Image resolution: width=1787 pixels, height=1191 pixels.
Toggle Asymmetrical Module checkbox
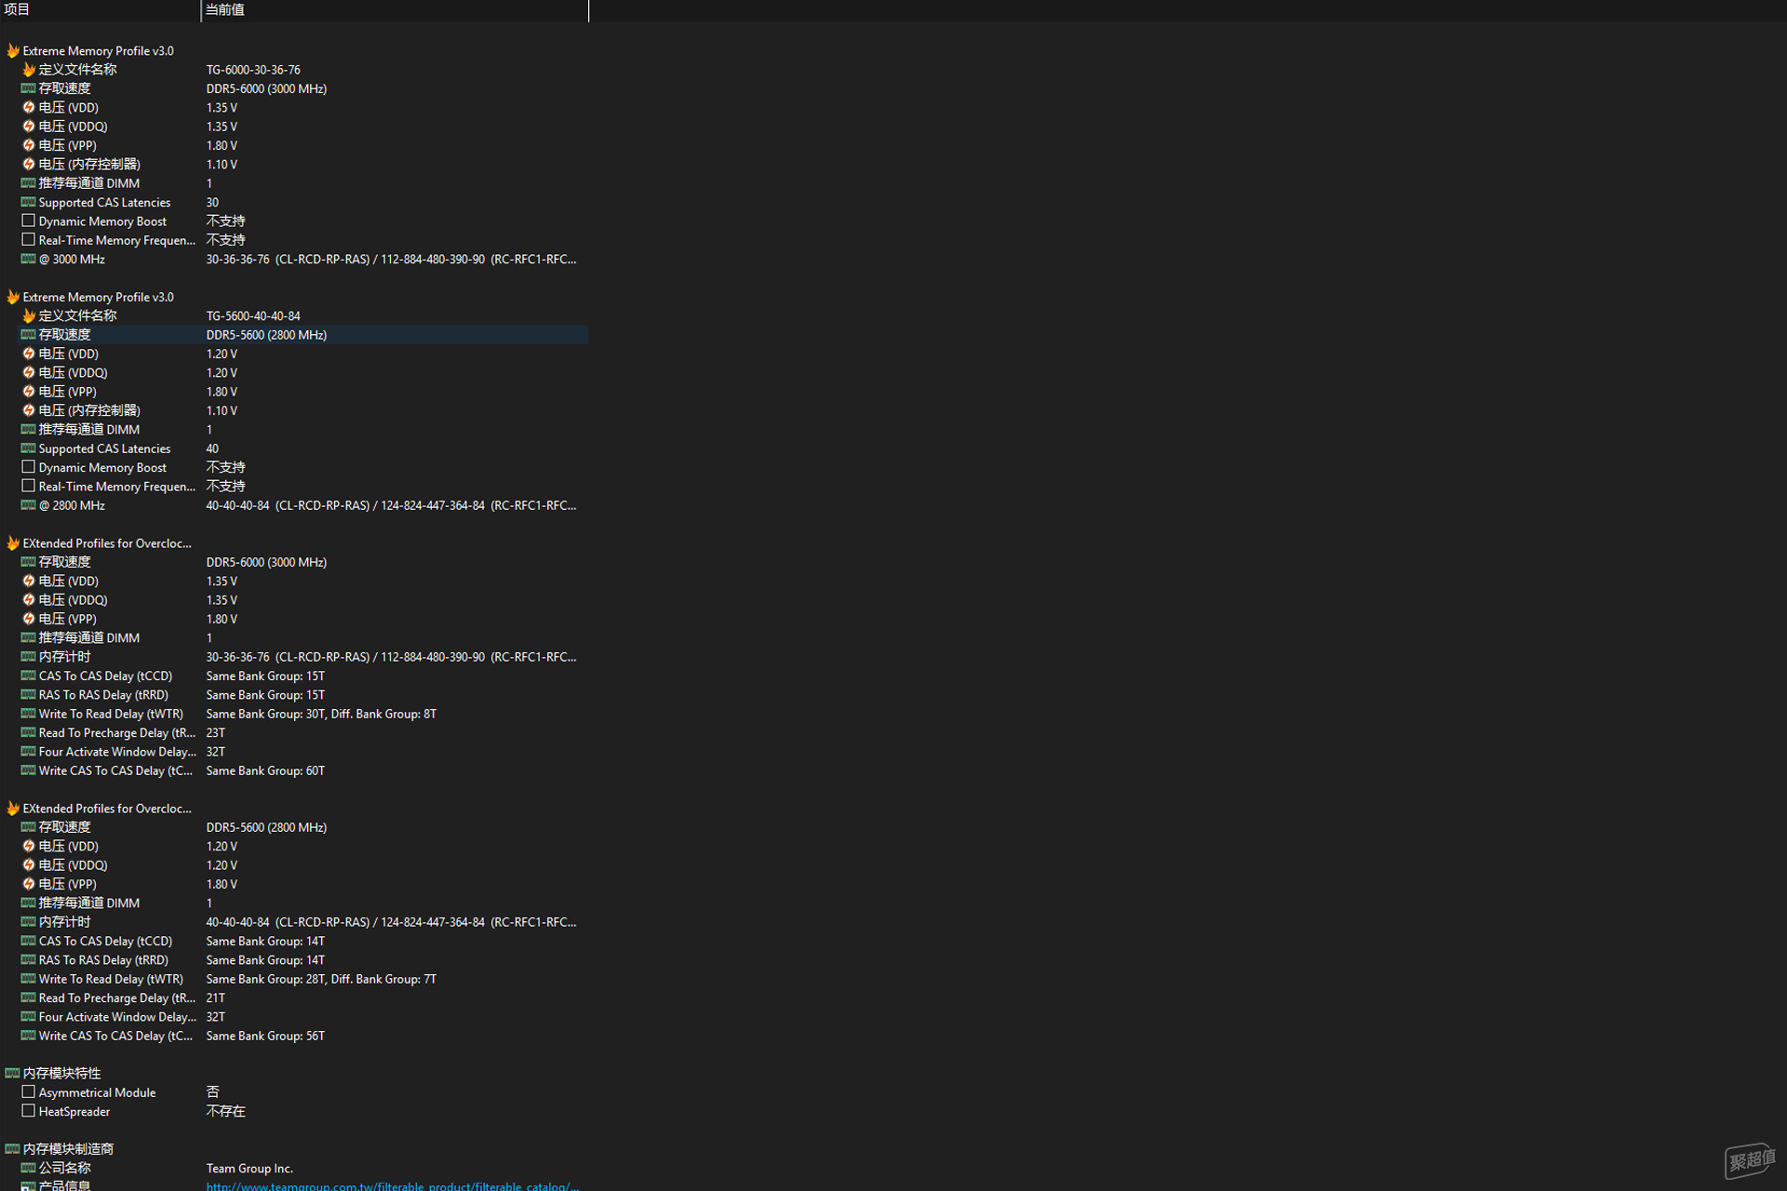(29, 1092)
